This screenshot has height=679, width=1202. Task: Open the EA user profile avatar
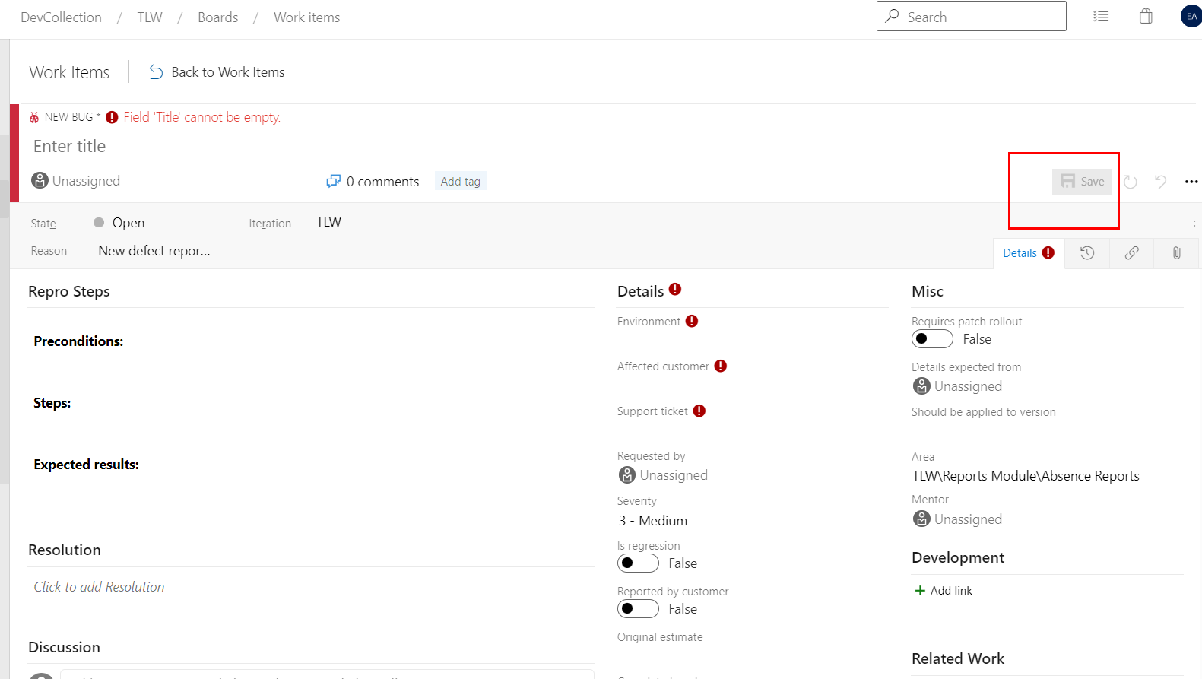(x=1191, y=16)
